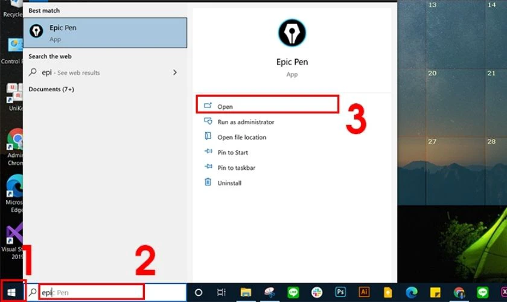Click the shield icon beside Run as administrator
This screenshot has height=302, width=507.
pos(208,121)
